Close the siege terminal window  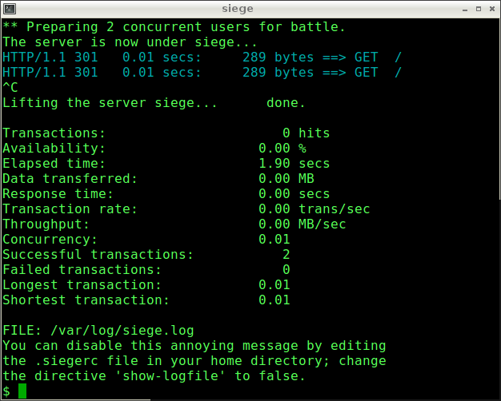point(492,9)
